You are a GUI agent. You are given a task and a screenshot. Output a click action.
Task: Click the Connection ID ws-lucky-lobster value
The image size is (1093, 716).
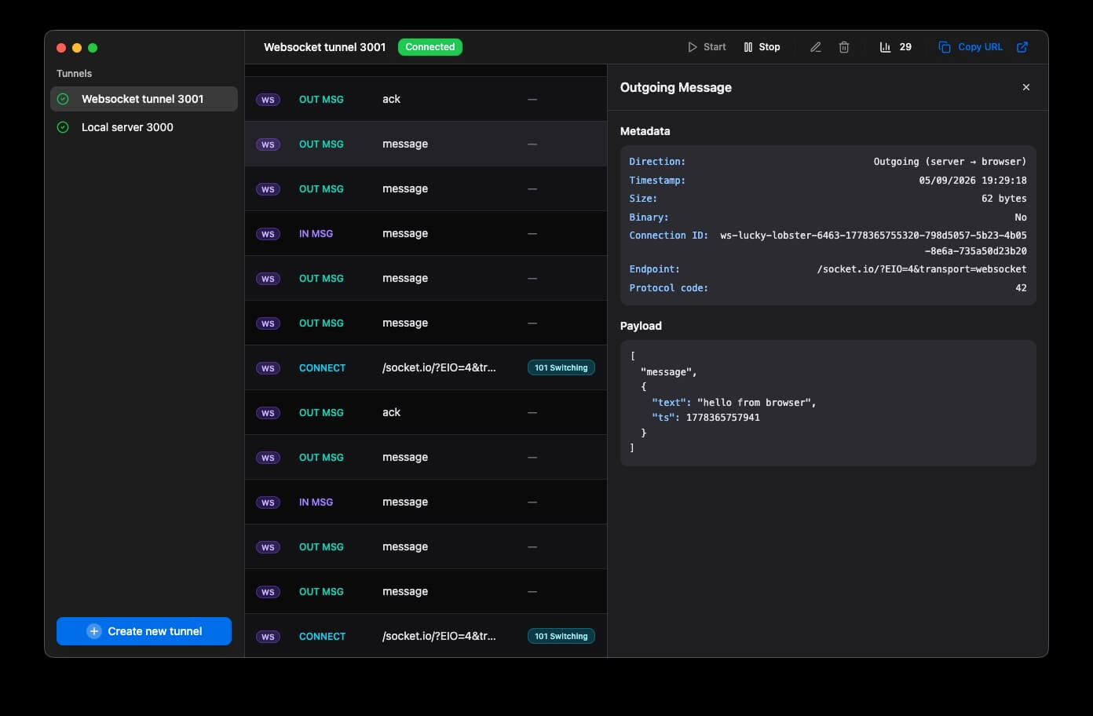(x=873, y=243)
